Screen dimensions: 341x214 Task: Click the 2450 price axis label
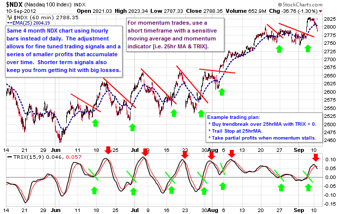(x=330, y=141)
